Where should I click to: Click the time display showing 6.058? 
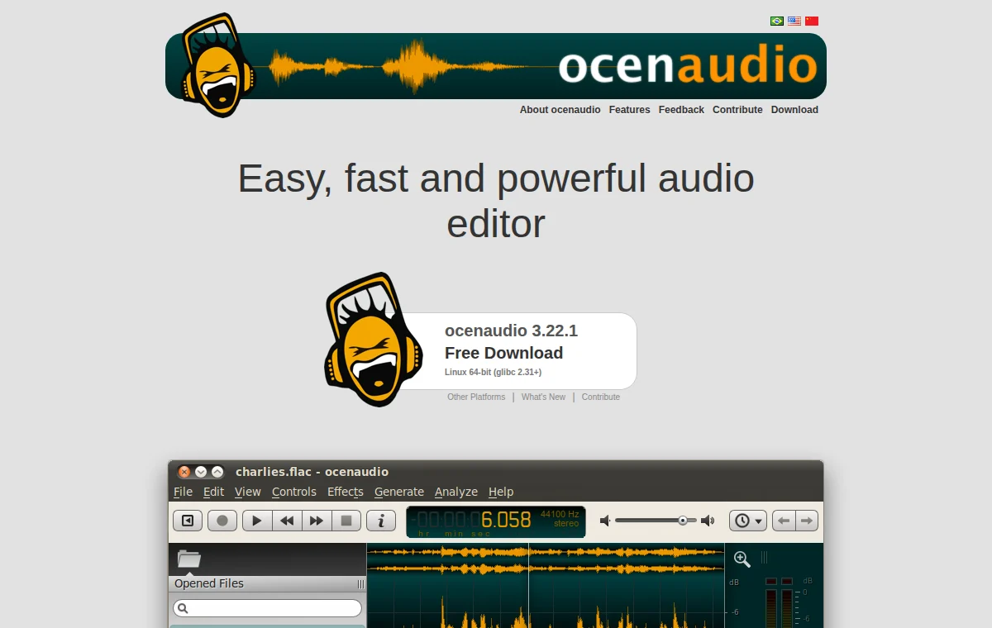[x=496, y=521]
